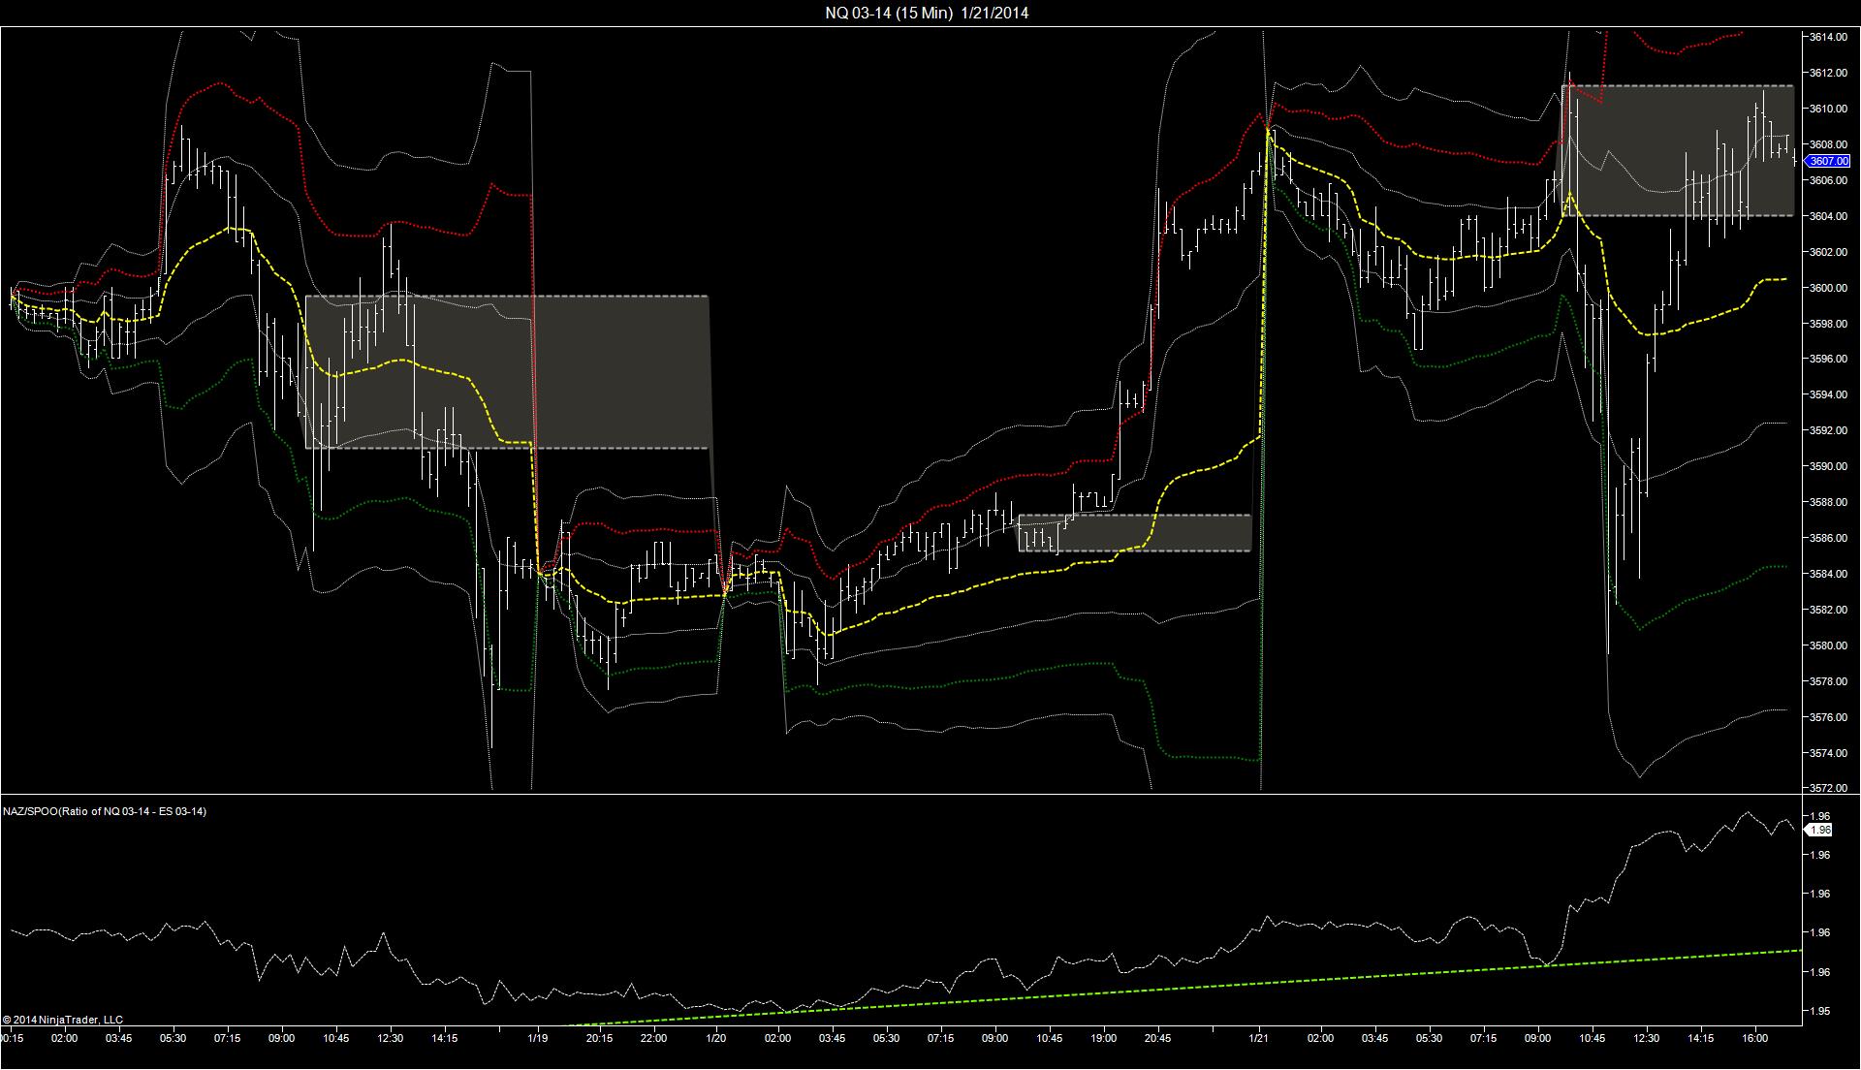Click the 3604.00 price axis label
Viewport: 1861px width, 1070px height.
(1828, 216)
